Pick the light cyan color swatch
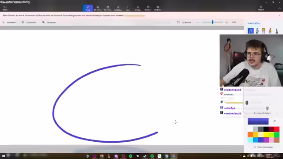Screen dimensions: 283x159 click(250, 140)
